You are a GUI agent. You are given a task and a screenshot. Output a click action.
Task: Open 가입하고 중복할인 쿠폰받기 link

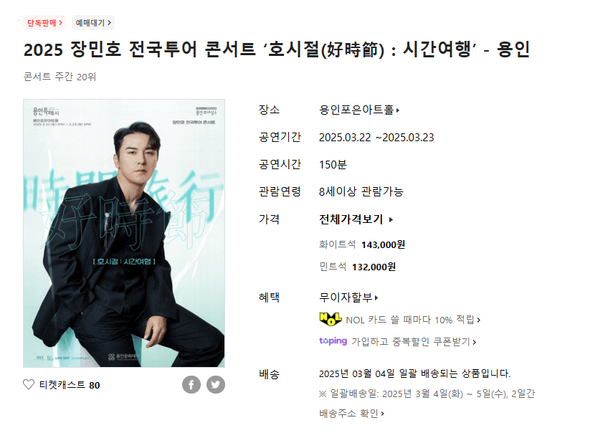click(x=414, y=341)
